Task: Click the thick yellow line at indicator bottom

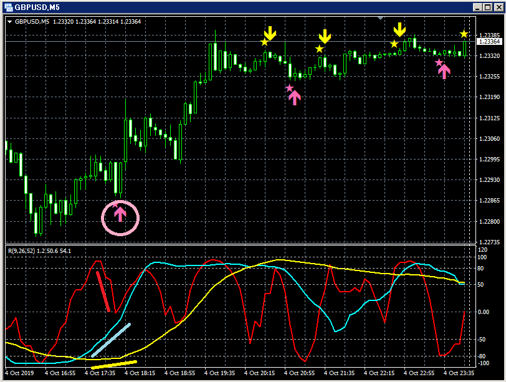Action: pos(114,365)
